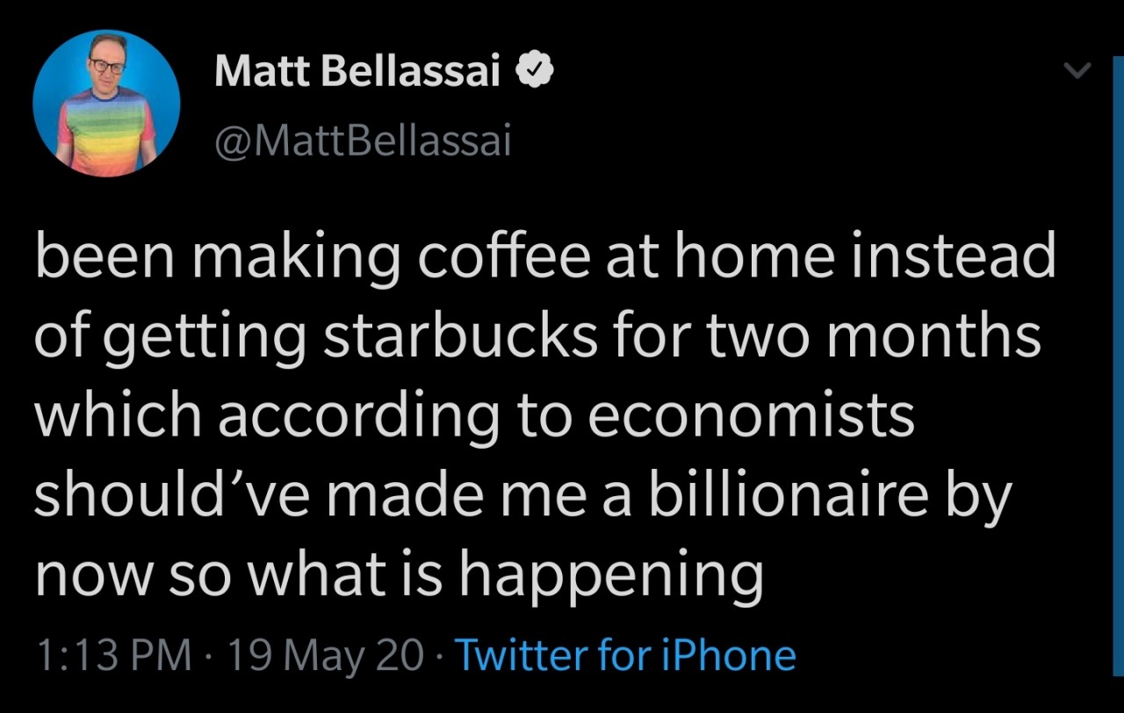Open the tweet options chevron menu
Image resolution: width=1124 pixels, height=713 pixels.
[1077, 71]
